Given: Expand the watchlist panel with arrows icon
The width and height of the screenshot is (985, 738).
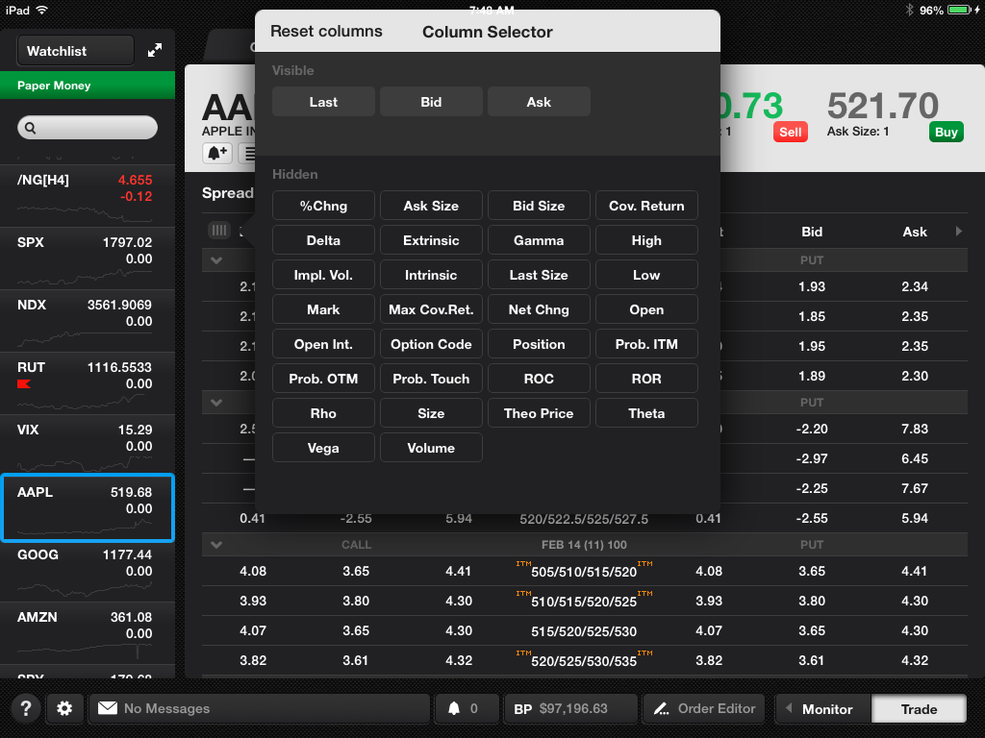Looking at the screenshot, I should (155, 51).
